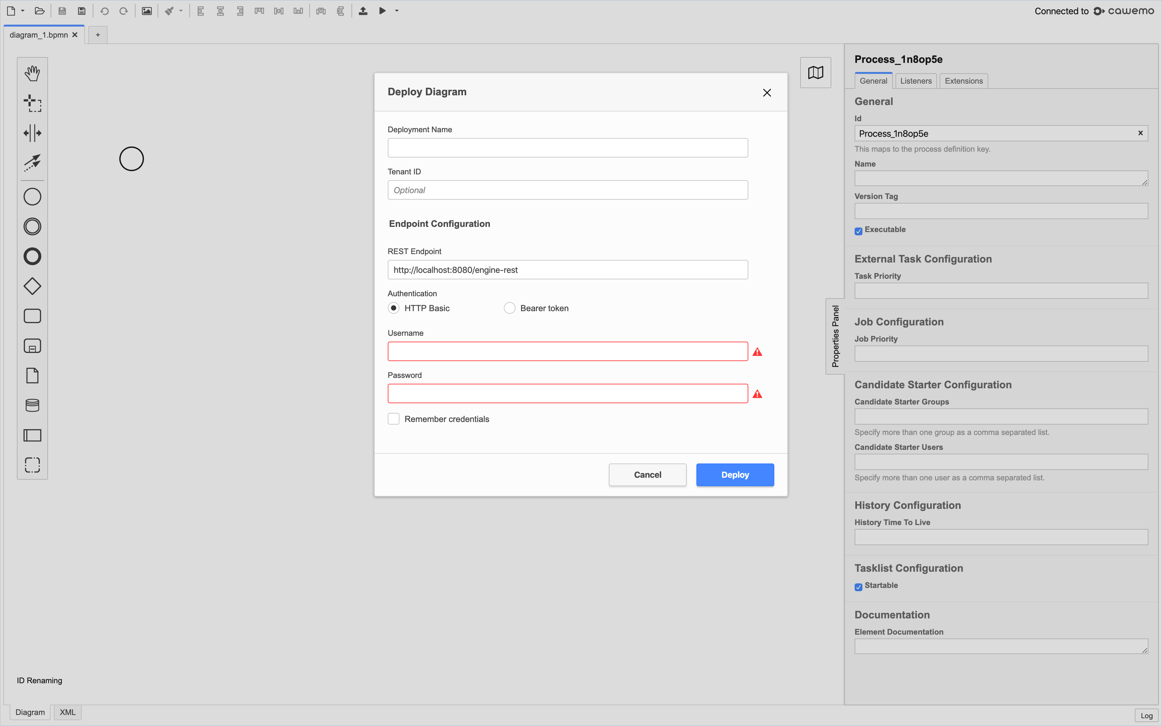
Task: Expand the Properties Panel
Action: point(836,336)
